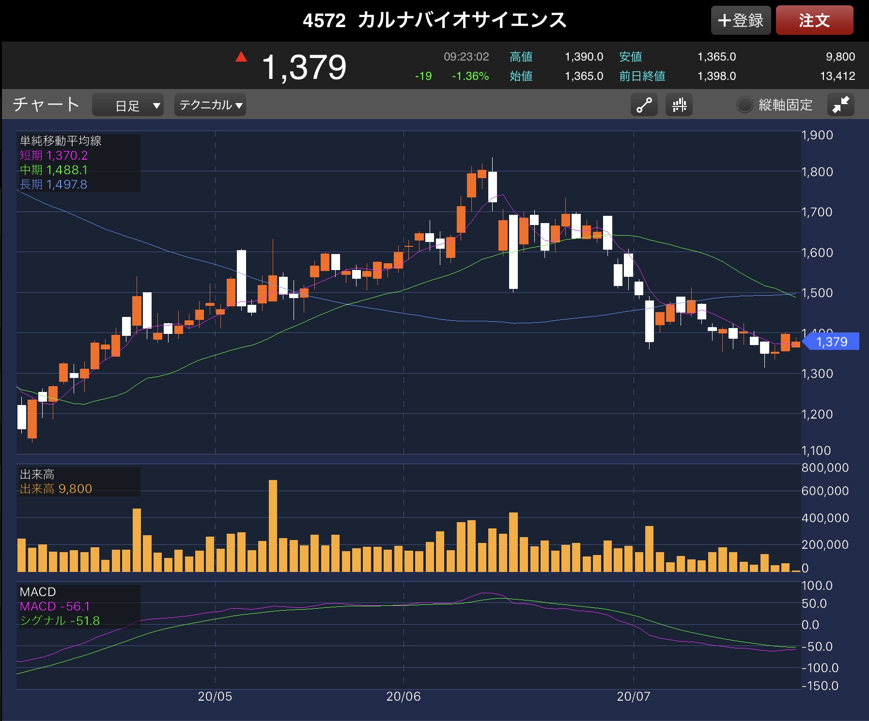Open the 単純移動平均線 legend box
Screen dimensions: 869x721
78,163
